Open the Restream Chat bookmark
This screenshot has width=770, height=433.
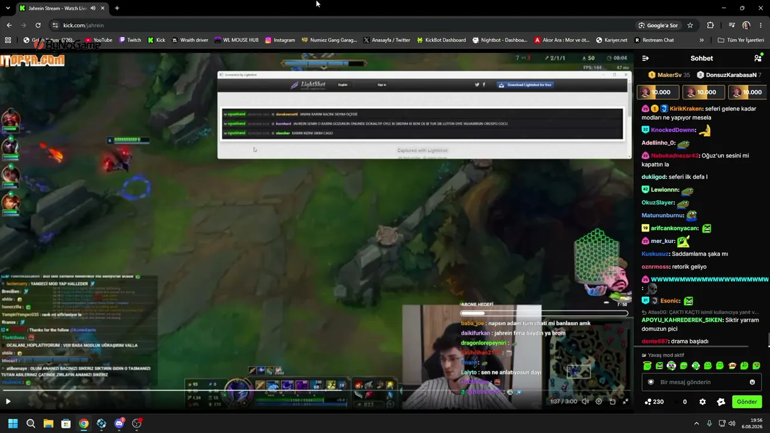click(654, 40)
